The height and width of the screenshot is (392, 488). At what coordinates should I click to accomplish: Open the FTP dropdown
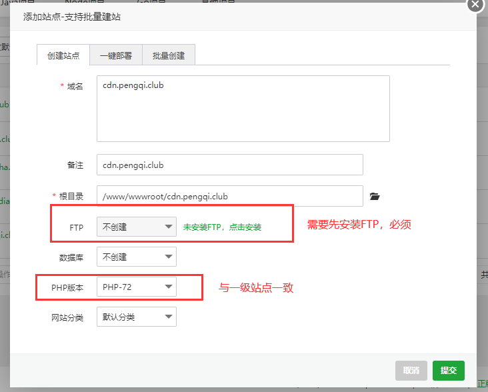[x=136, y=227]
